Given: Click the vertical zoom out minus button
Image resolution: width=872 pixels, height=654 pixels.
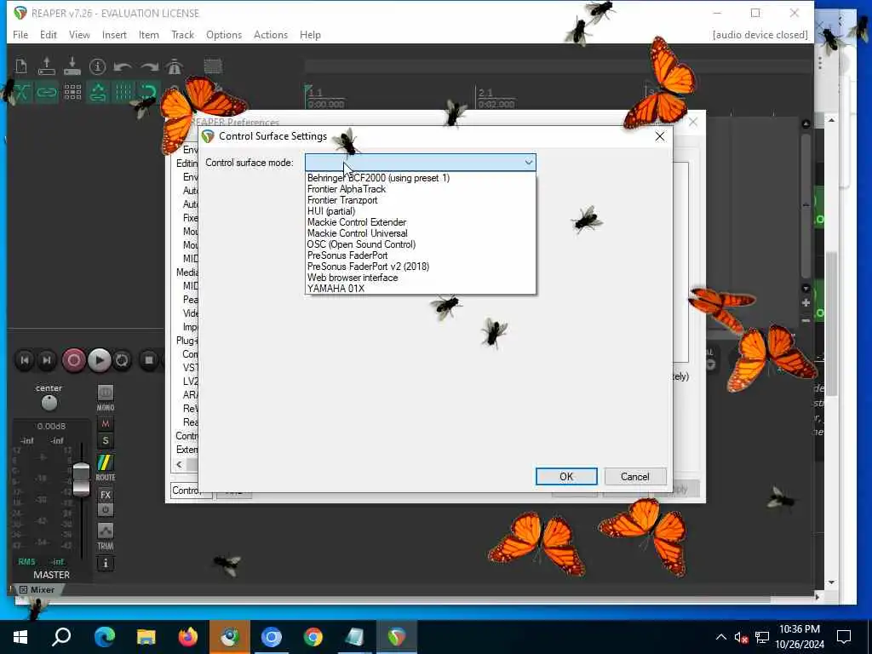Looking at the screenshot, I should click(x=806, y=321).
